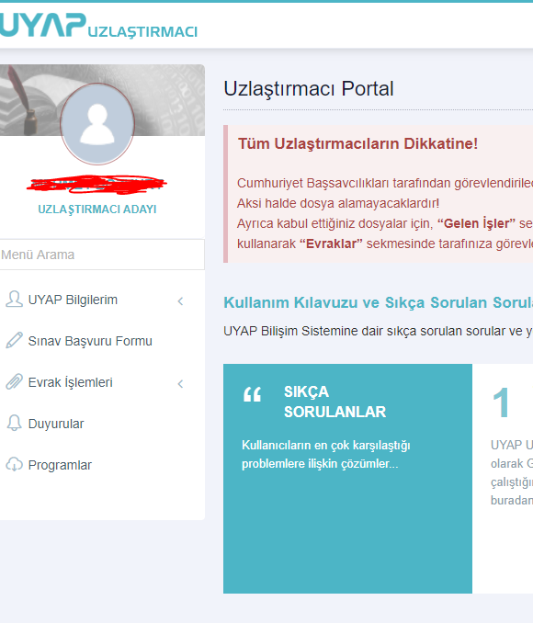
Task: Click the user icon beside UYAP Bilgilerim
Action: click(x=14, y=300)
